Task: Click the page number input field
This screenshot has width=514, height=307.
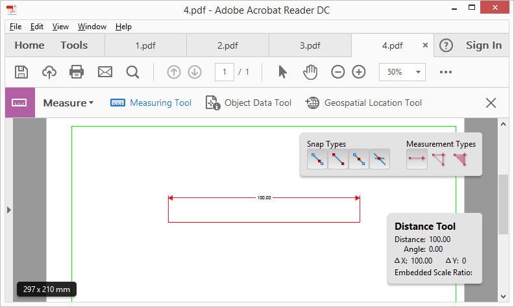Action: coord(225,72)
